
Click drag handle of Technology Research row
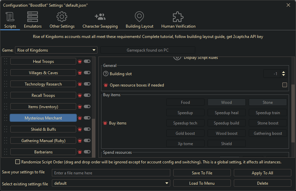click(x=6, y=84)
